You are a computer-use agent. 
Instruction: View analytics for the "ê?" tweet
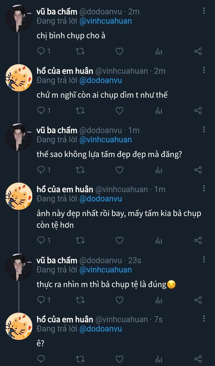click(x=159, y=359)
